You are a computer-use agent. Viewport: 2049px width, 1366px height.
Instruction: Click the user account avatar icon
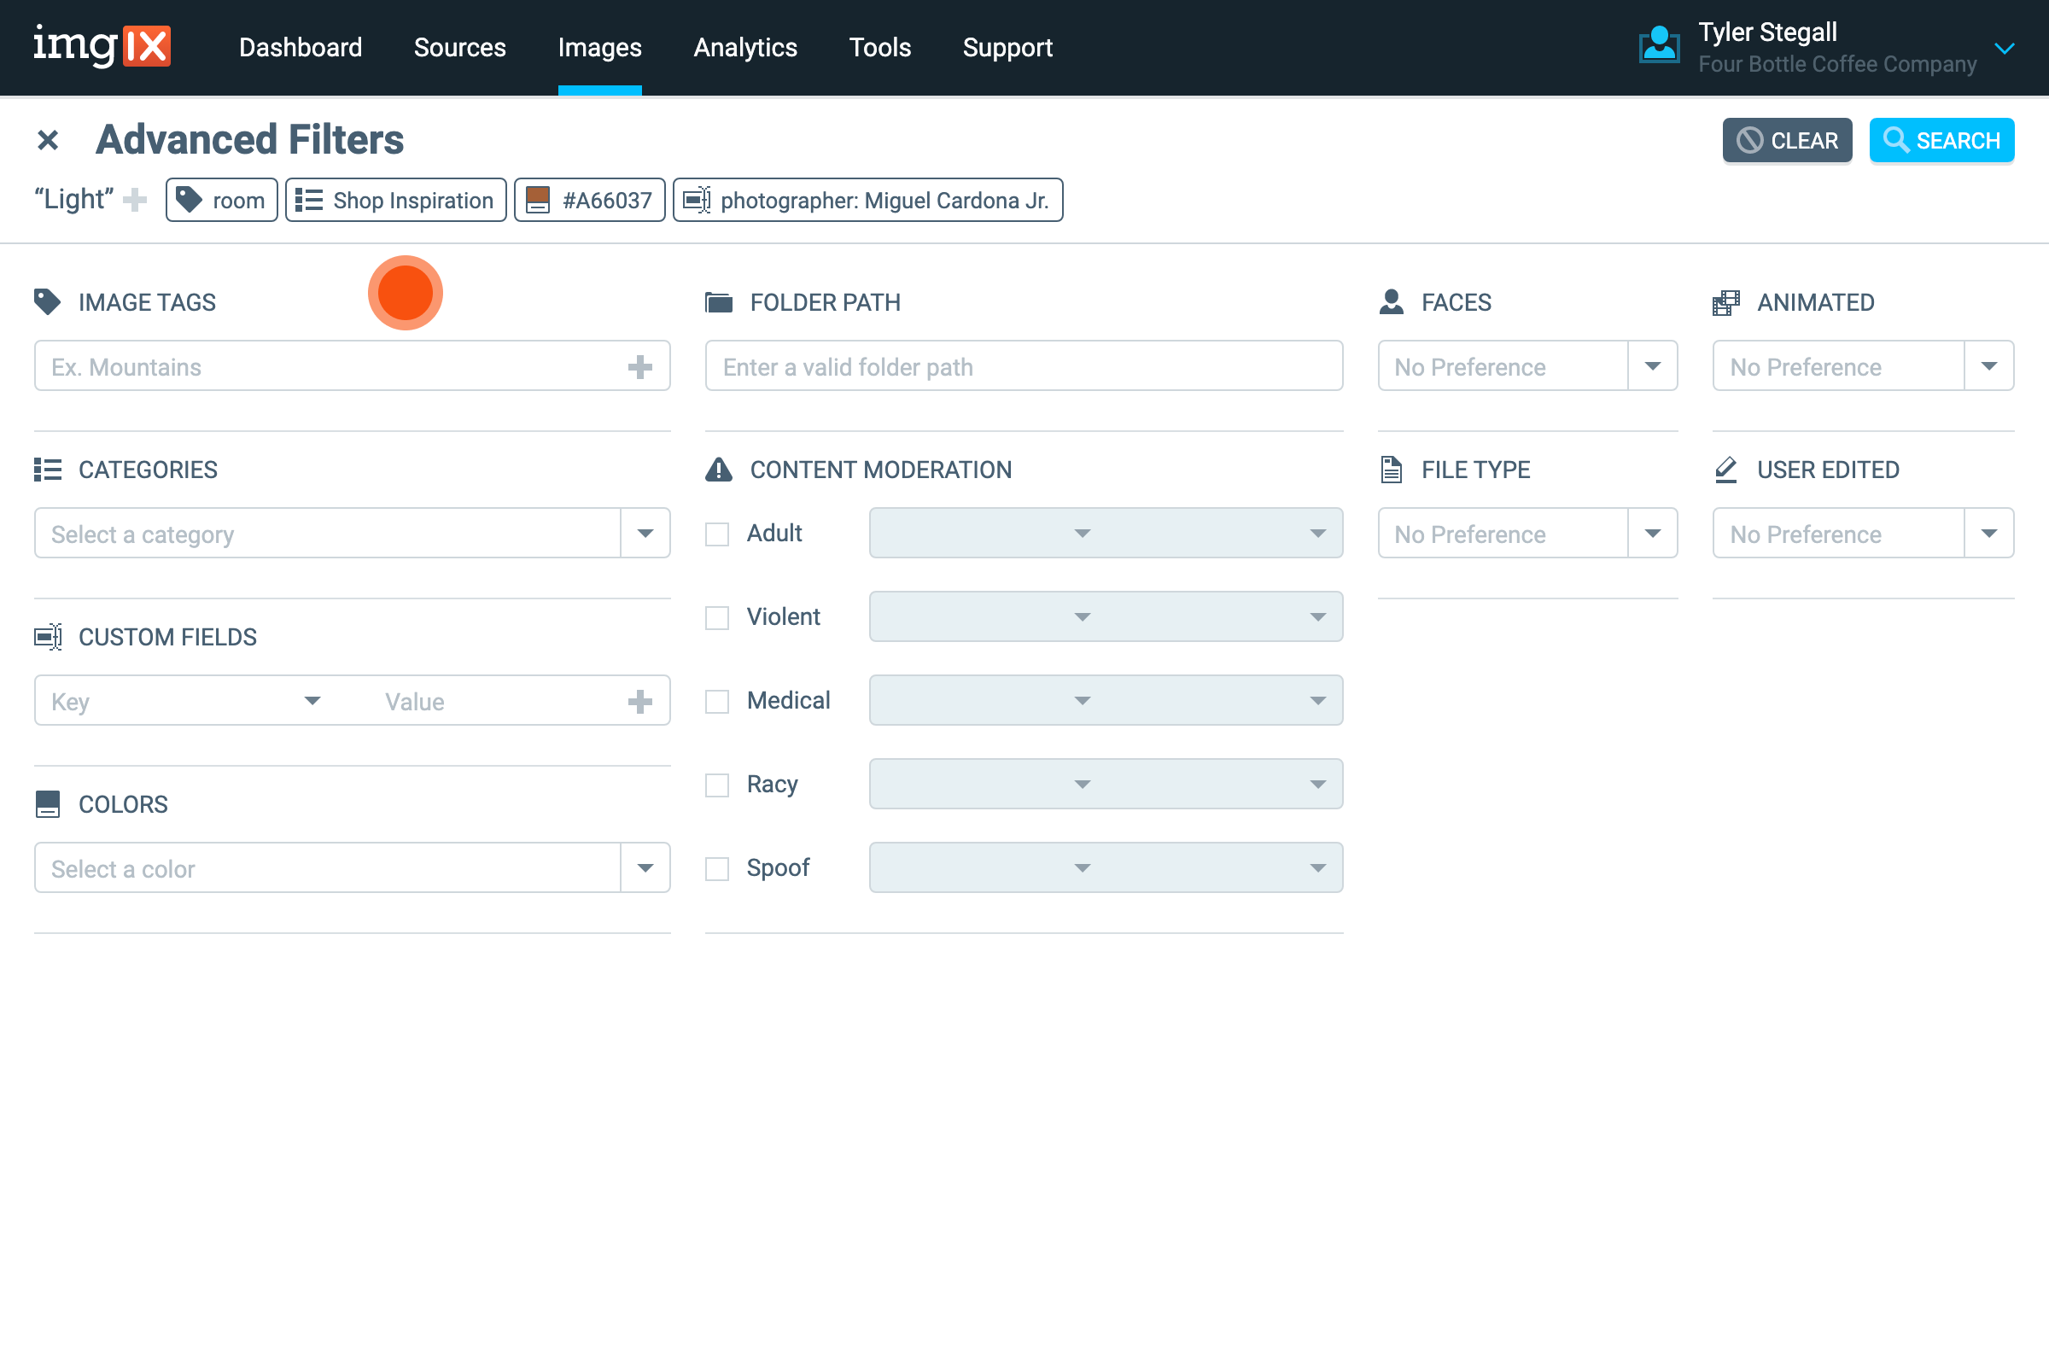(1659, 46)
